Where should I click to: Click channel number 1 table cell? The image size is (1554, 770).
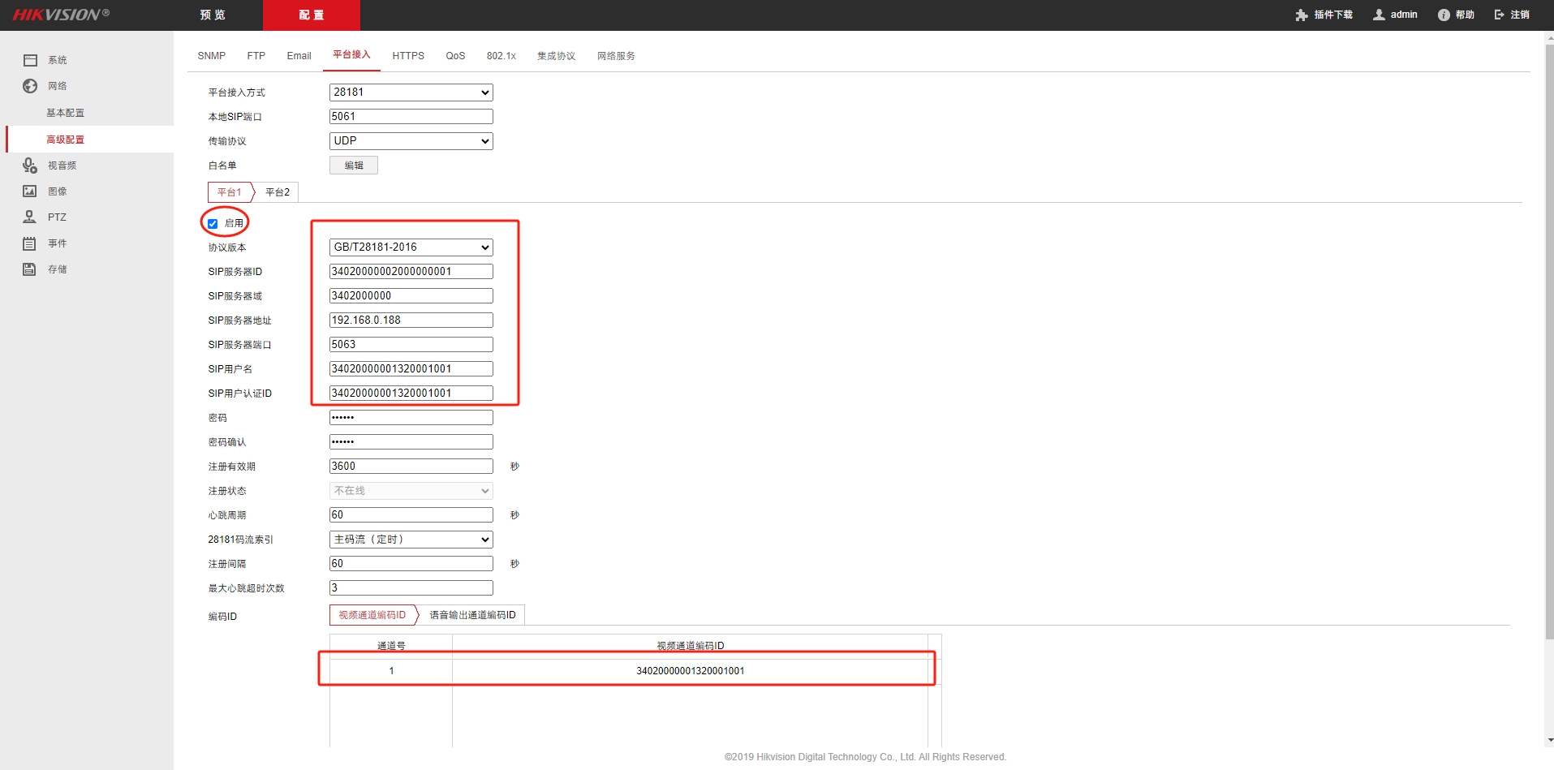coord(391,671)
